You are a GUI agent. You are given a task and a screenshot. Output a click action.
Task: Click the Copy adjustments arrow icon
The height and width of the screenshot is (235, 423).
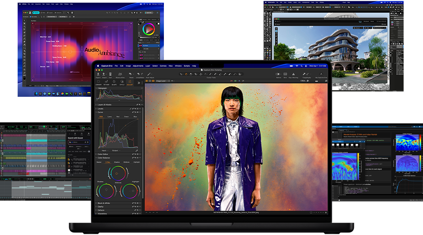(x=304, y=74)
